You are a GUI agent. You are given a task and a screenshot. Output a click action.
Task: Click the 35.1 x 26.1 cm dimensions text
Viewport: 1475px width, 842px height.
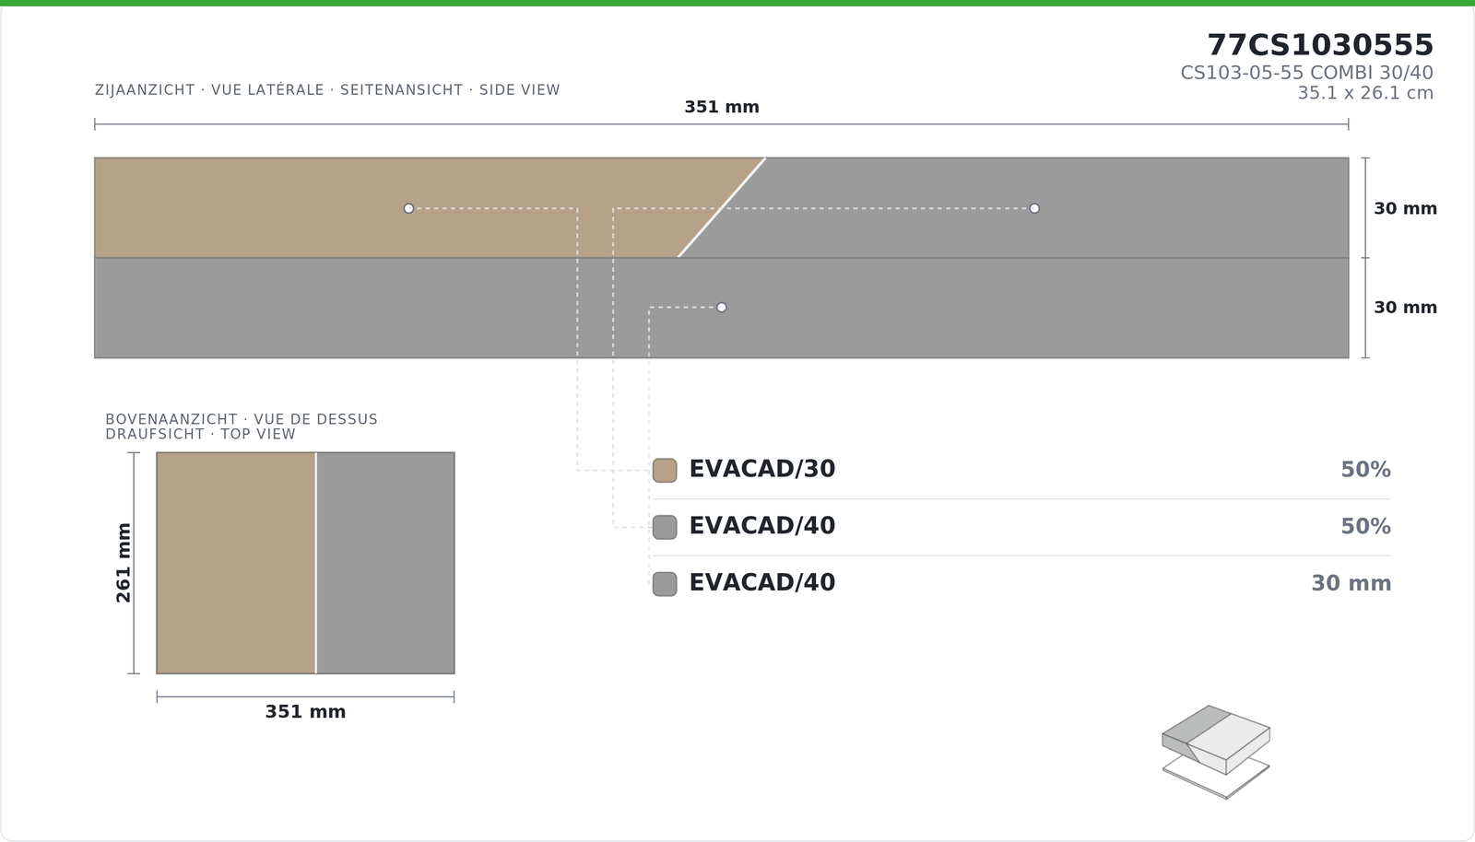1365,93
